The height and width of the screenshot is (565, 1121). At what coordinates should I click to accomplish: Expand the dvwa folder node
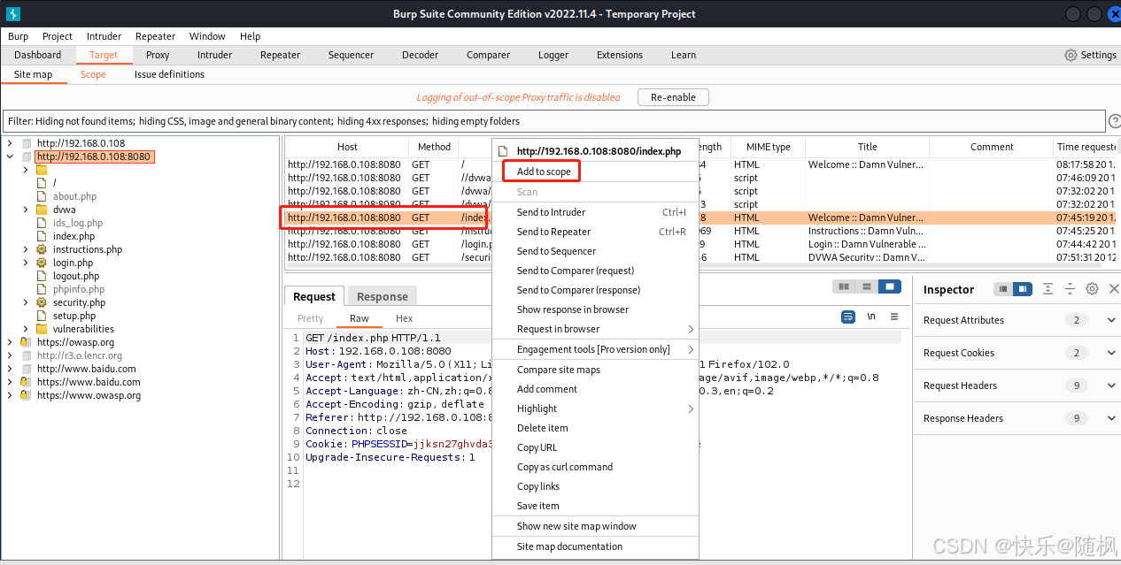click(26, 210)
